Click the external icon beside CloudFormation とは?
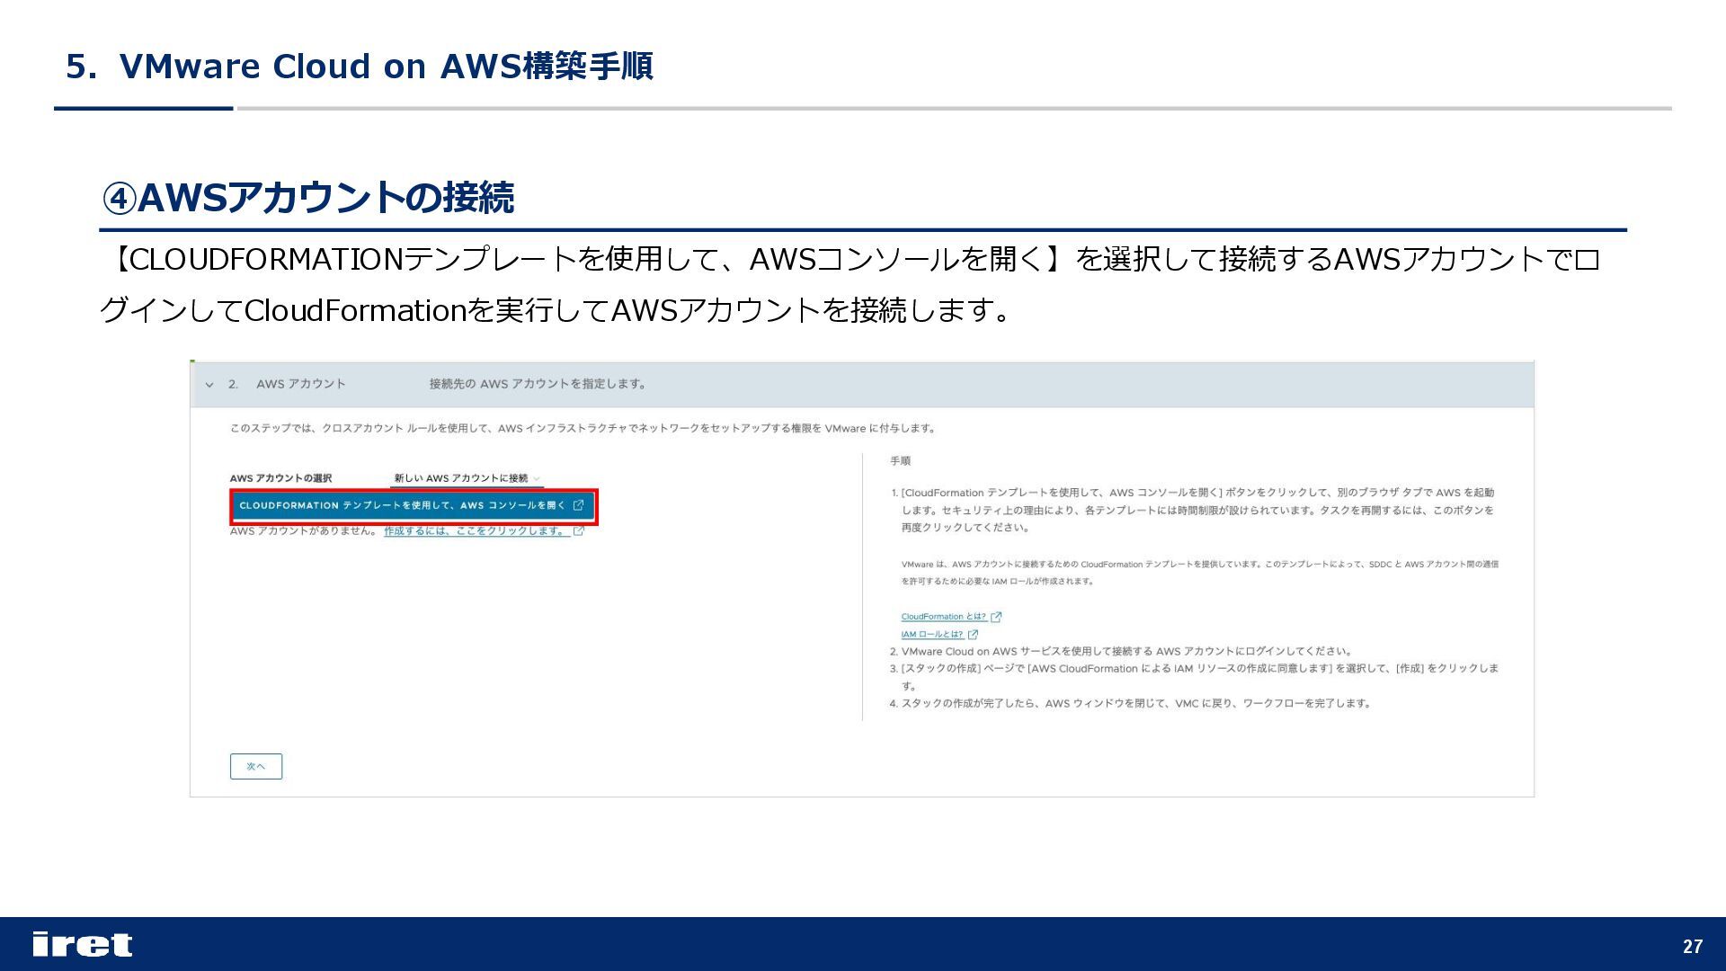The image size is (1726, 971). pyautogui.click(x=996, y=617)
